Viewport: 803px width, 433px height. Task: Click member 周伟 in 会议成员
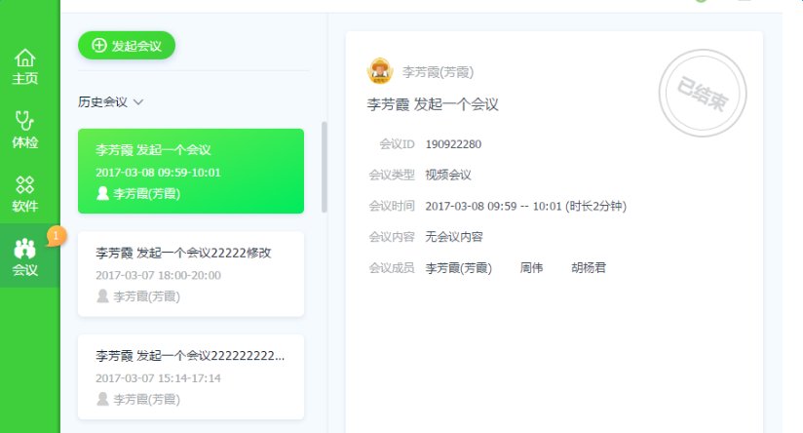pos(531,267)
